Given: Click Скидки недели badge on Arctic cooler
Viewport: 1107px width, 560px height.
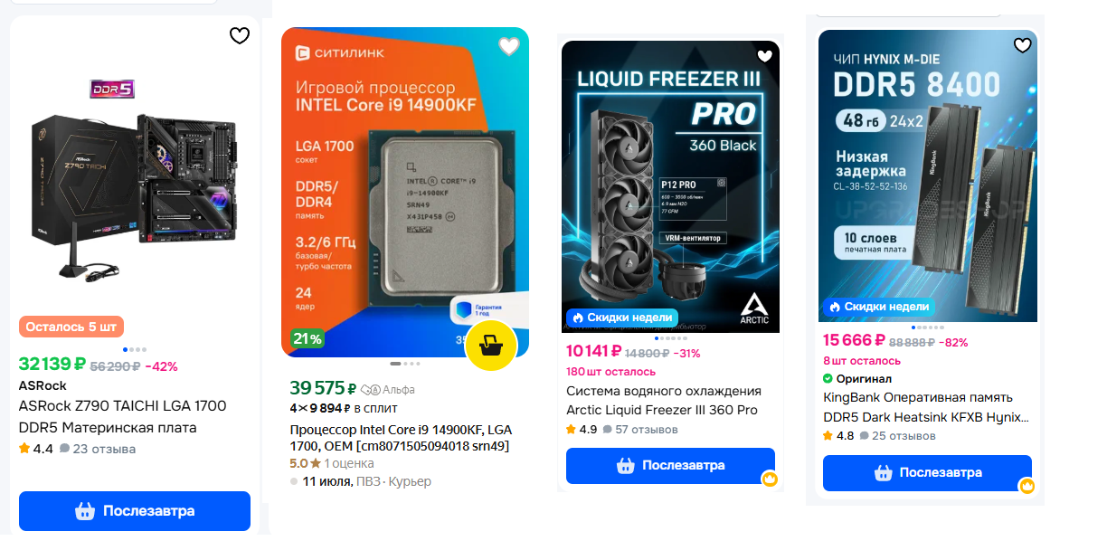Looking at the screenshot, I should point(622,318).
